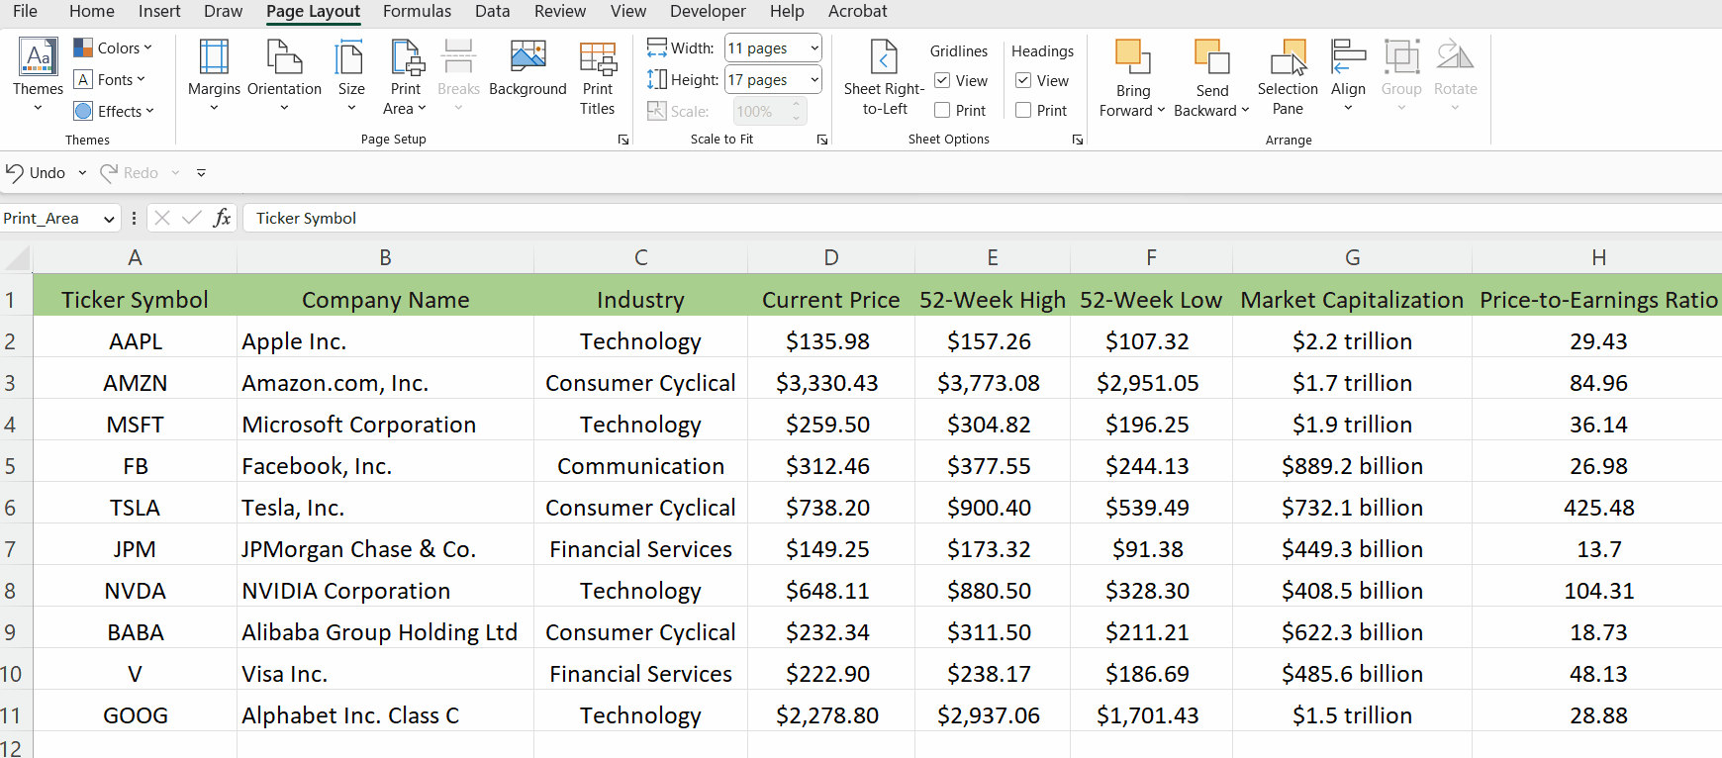
Task: Open theme Effects options
Action: click(x=114, y=111)
